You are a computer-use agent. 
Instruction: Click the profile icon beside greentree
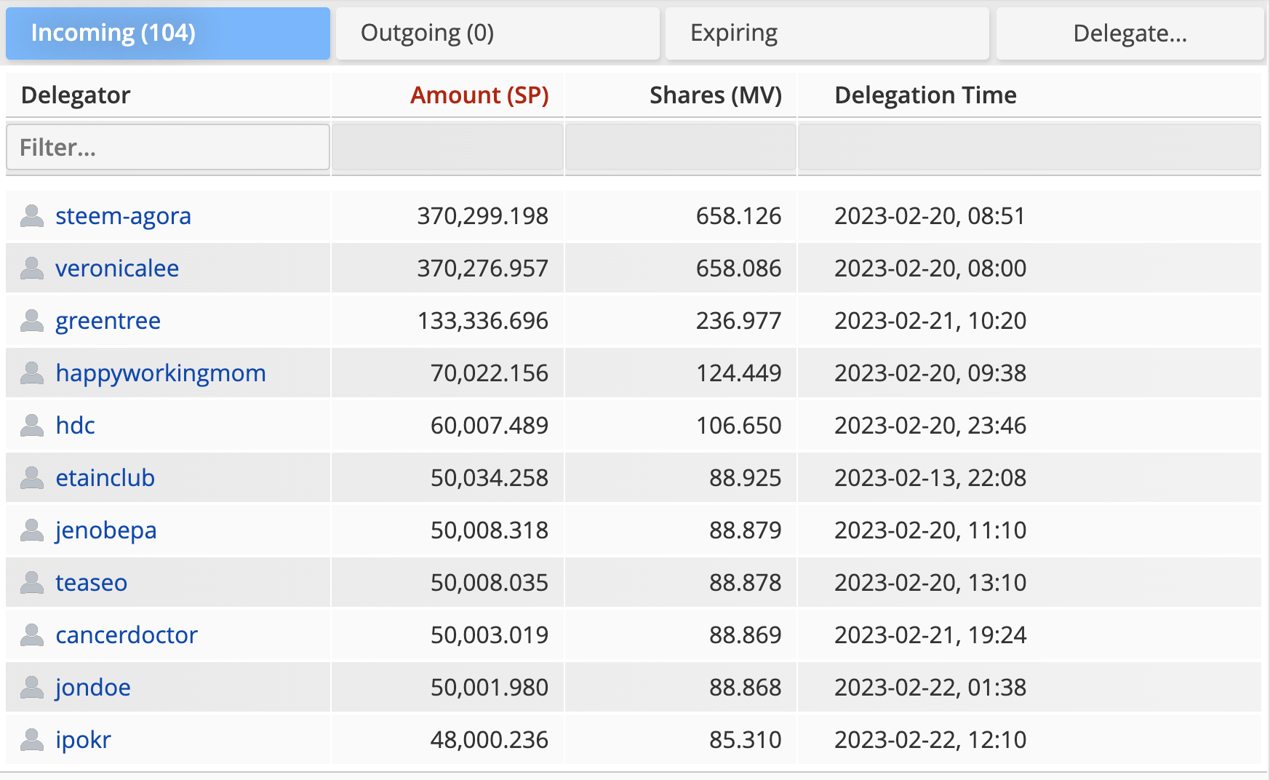click(x=32, y=321)
